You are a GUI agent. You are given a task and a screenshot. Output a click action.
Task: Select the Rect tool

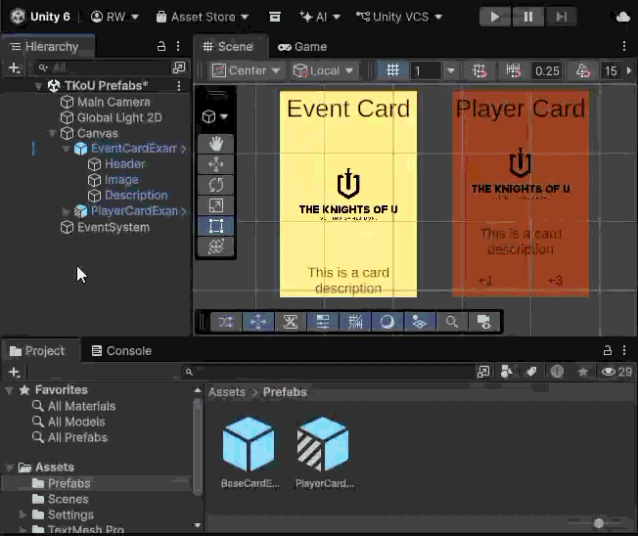click(x=215, y=226)
